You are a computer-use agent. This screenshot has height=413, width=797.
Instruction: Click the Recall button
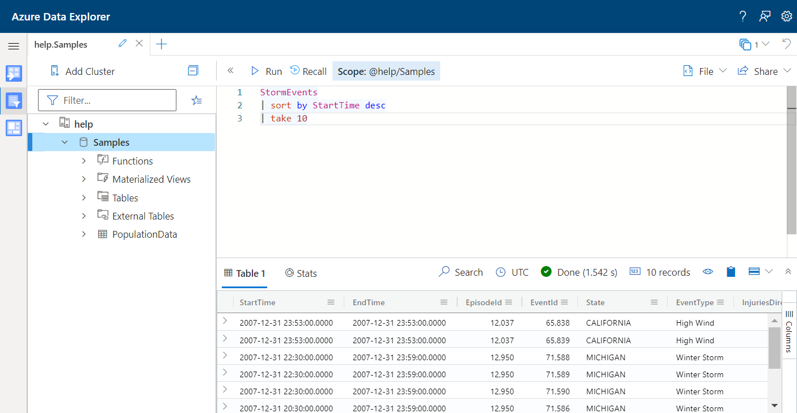[308, 71]
